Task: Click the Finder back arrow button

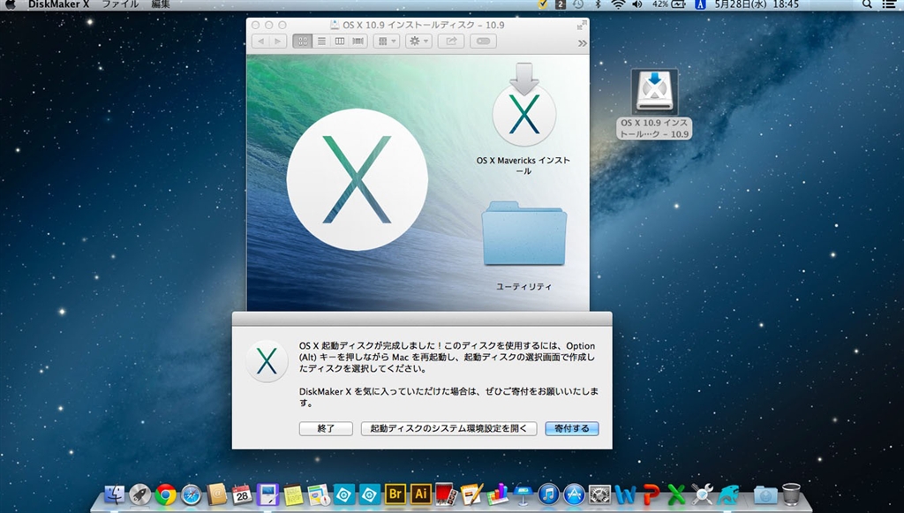Action: [x=261, y=41]
